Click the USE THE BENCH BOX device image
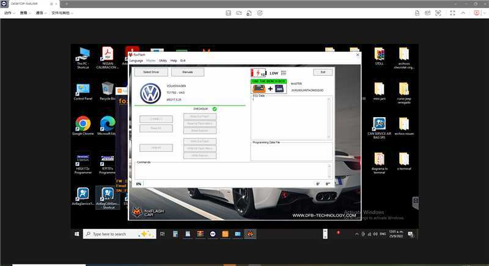Viewport: 489px width, 266px height. click(x=268, y=88)
